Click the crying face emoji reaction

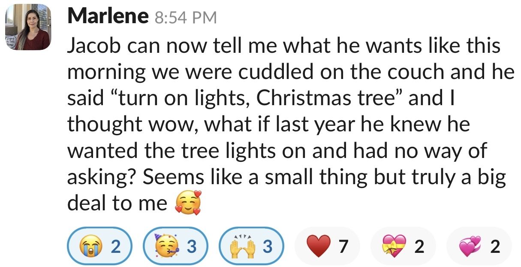tap(88, 246)
